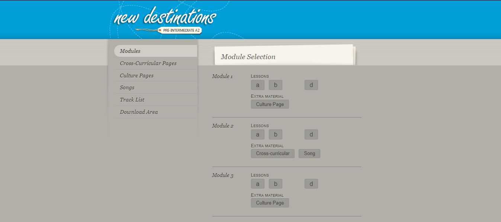Open the Songs section
This screenshot has width=501, height=222.
click(x=155, y=87)
